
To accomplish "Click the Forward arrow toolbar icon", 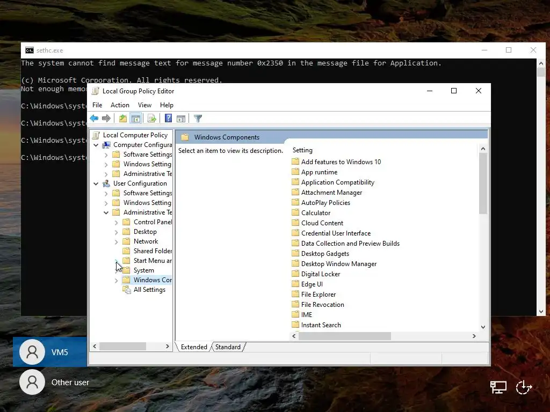I will click(106, 119).
